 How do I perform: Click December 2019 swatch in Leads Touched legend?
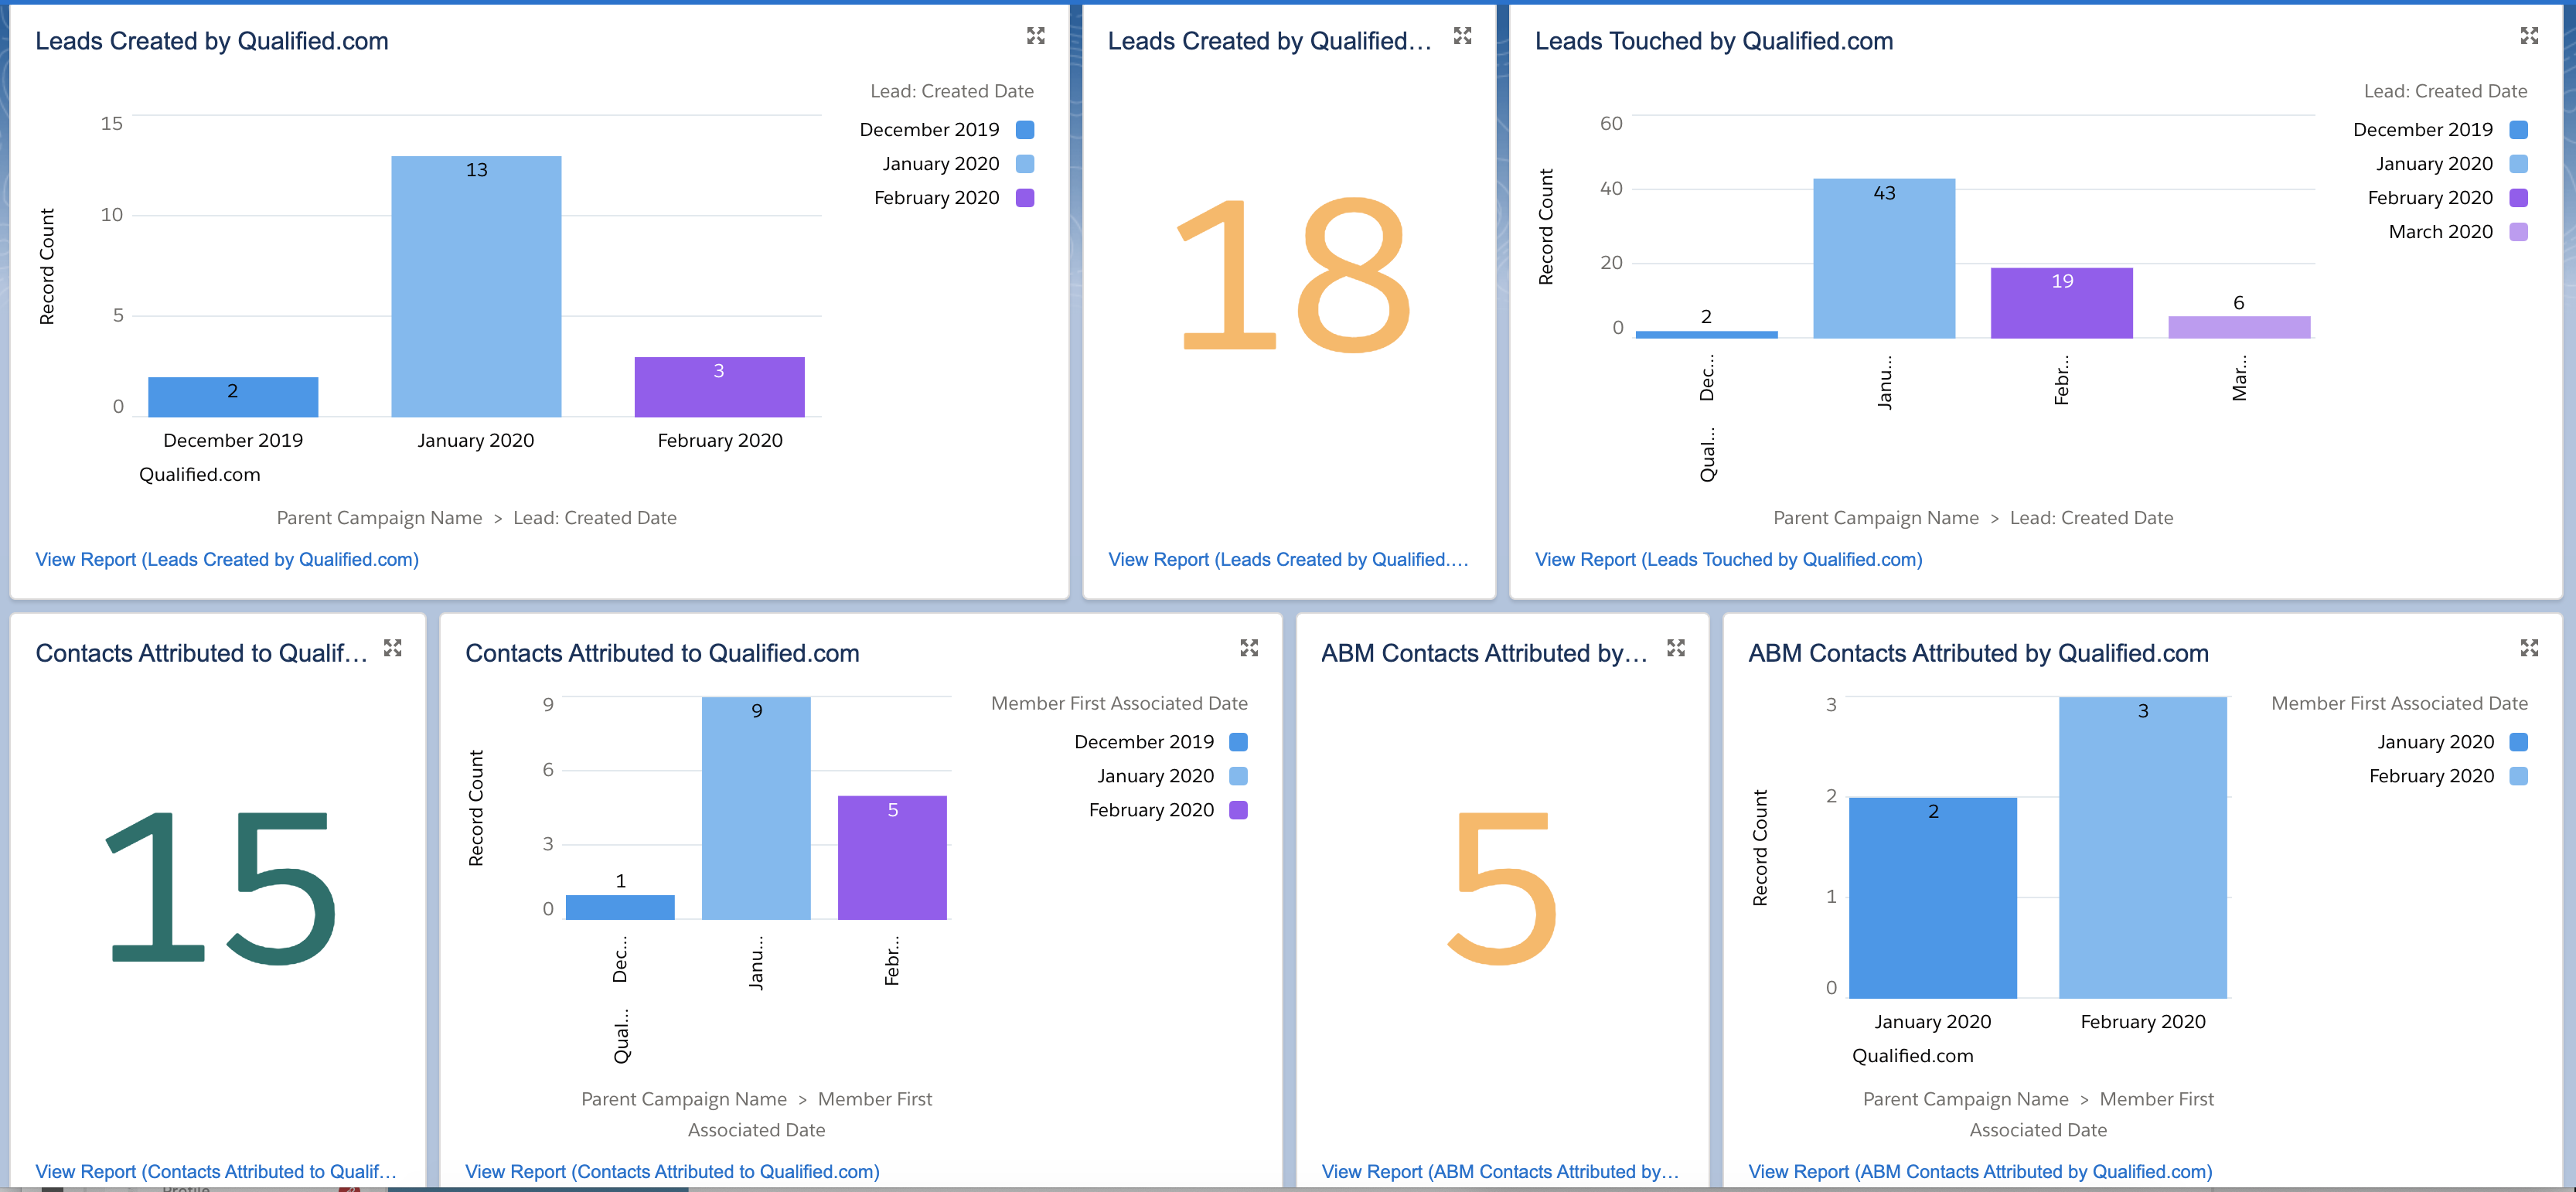[2519, 130]
